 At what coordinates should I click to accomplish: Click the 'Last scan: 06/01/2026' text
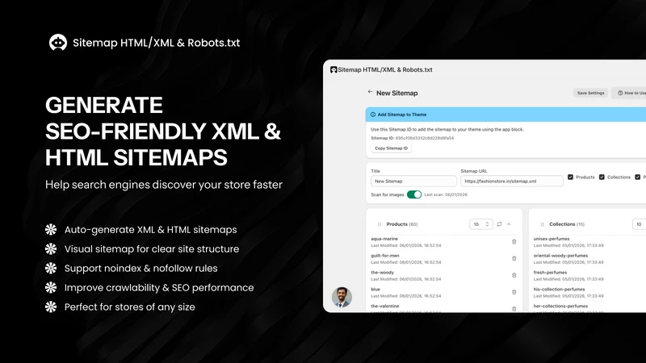click(446, 194)
